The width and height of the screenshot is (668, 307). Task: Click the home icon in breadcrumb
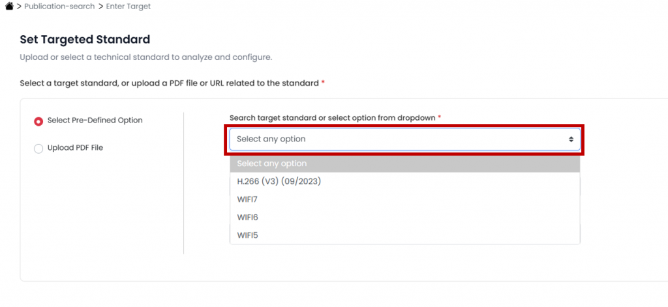tap(8, 6)
